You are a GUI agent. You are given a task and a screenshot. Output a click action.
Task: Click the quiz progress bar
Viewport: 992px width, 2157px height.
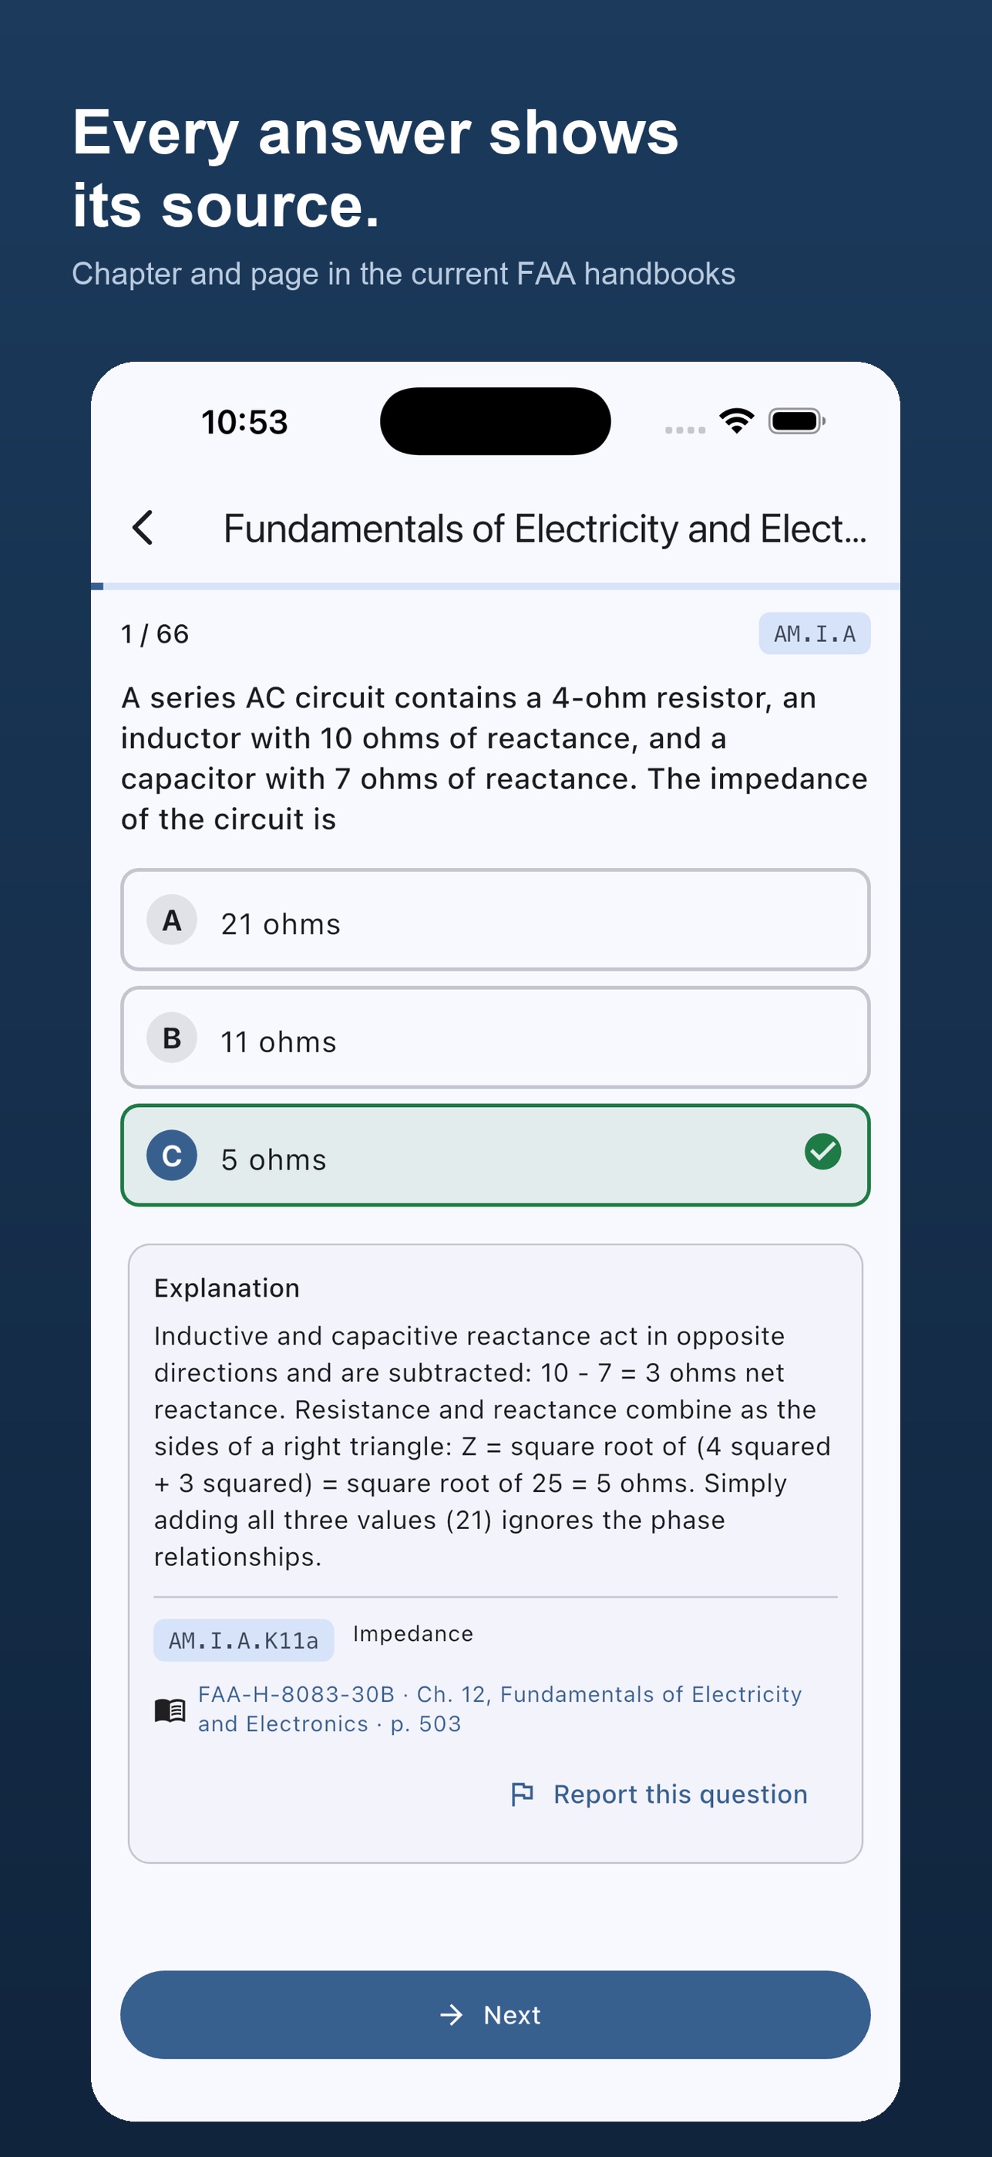click(x=495, y=586)
